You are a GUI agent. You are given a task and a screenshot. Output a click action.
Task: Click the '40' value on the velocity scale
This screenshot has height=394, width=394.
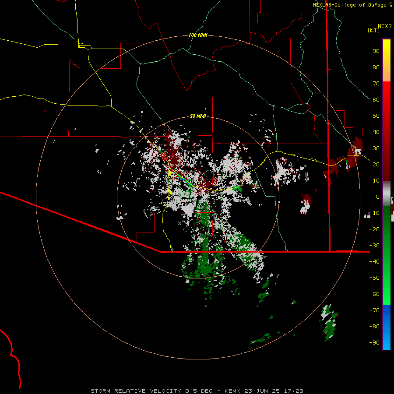[x=376, y=132]
